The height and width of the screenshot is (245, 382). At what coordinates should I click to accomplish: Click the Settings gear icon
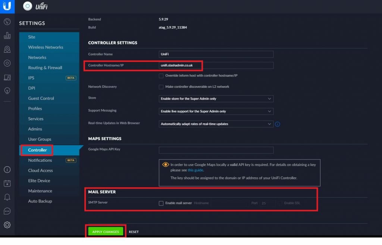[x=7, y=225]
